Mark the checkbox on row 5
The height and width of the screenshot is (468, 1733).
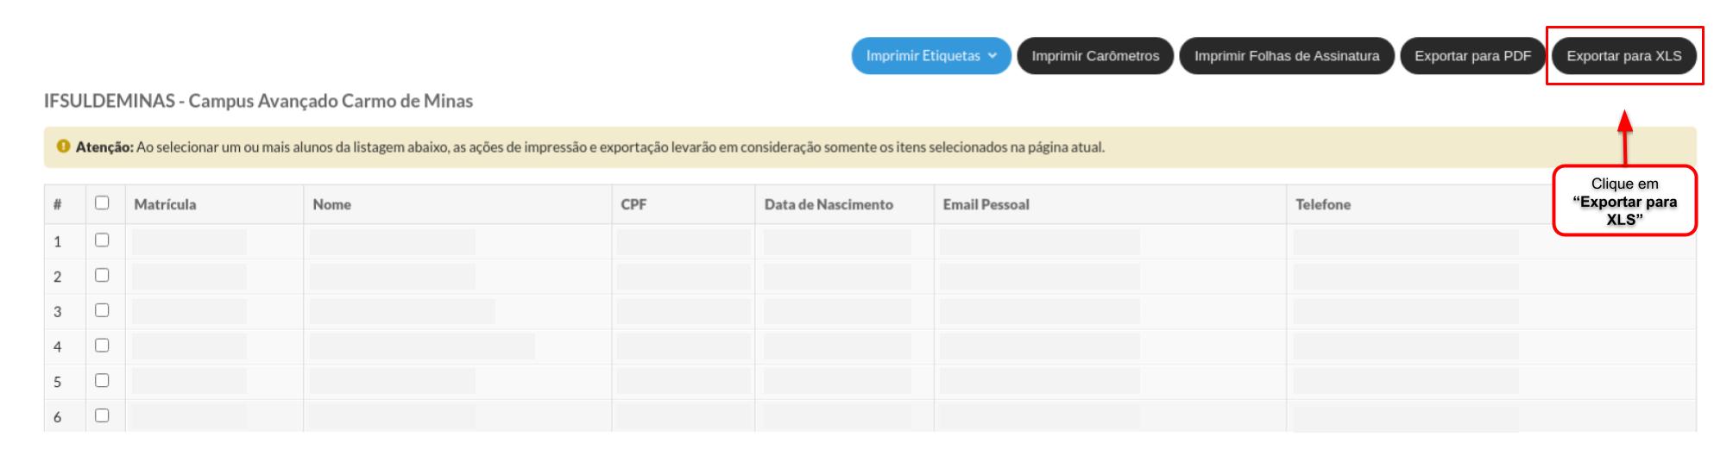102,380
